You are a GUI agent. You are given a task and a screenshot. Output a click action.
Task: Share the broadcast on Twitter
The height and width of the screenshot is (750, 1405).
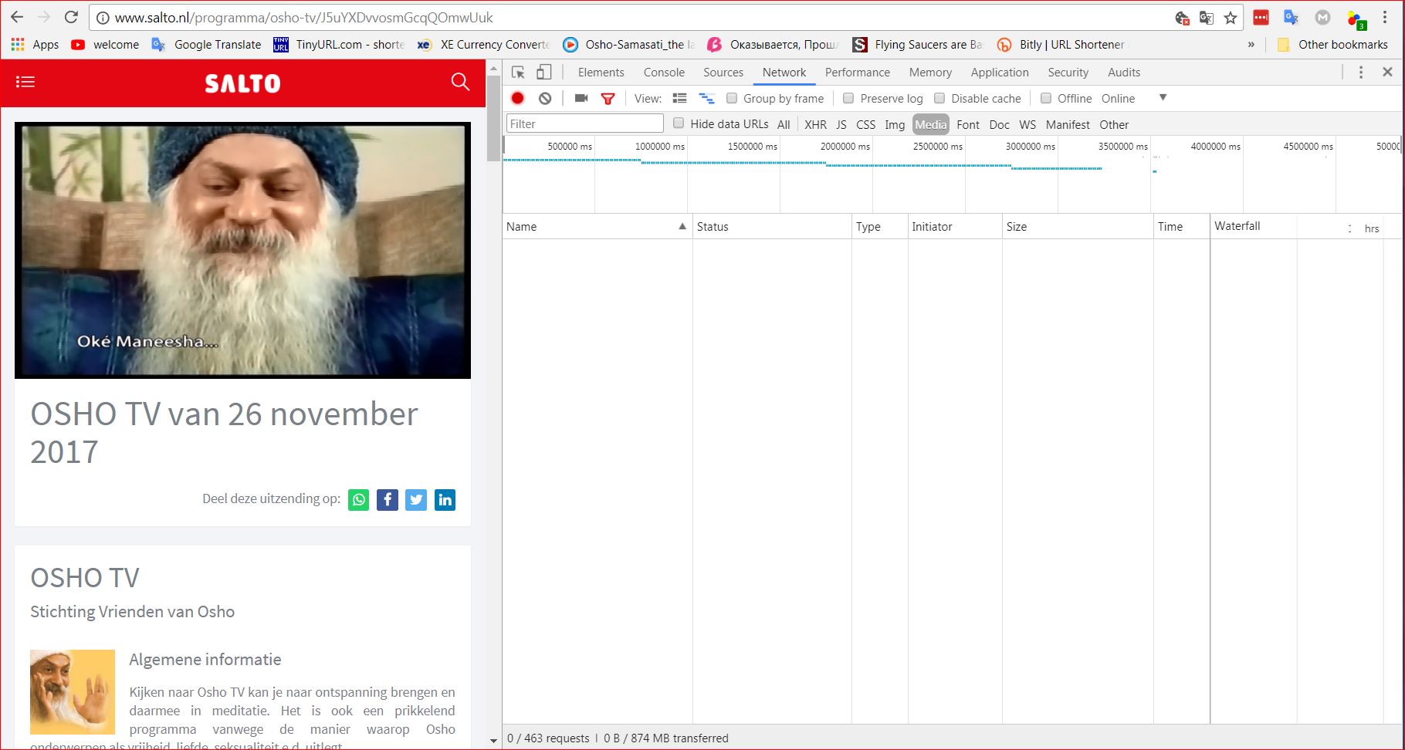(x=416, y=500)
